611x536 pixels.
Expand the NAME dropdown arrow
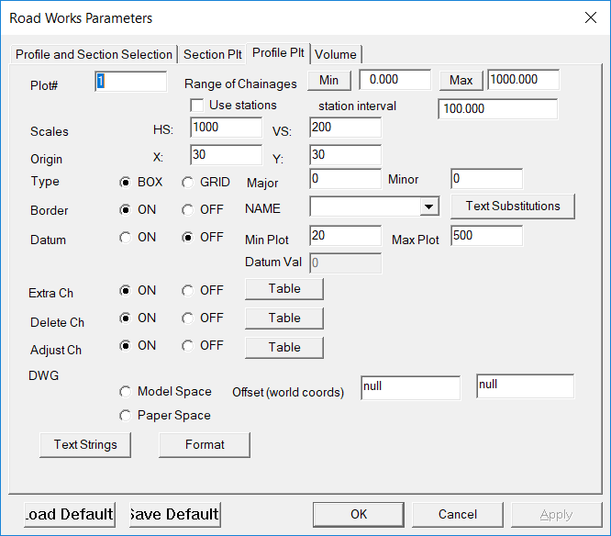pyautogui.click(x=428, y=207)
